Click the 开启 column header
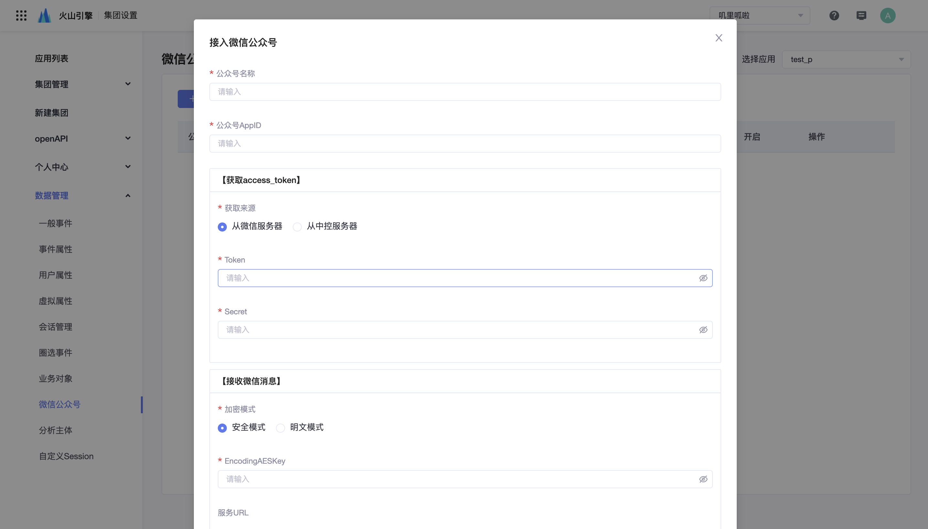928x529 pixels. point(752,136)
